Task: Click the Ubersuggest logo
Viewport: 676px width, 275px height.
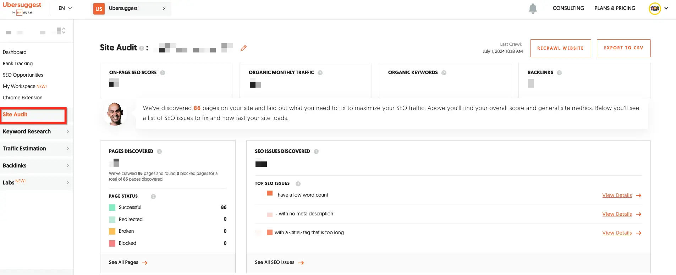Action: click(x=22, y=8)
